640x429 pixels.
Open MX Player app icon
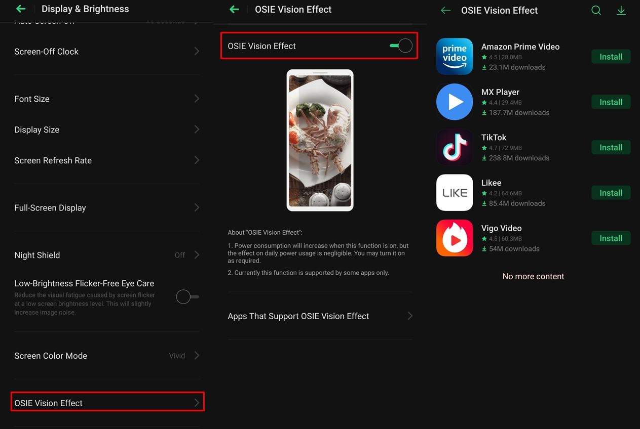pos(455,102)
